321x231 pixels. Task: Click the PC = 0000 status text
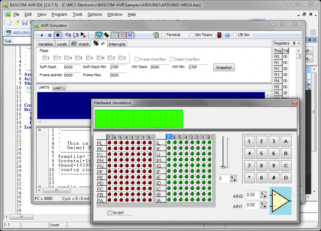click(43, 199)
